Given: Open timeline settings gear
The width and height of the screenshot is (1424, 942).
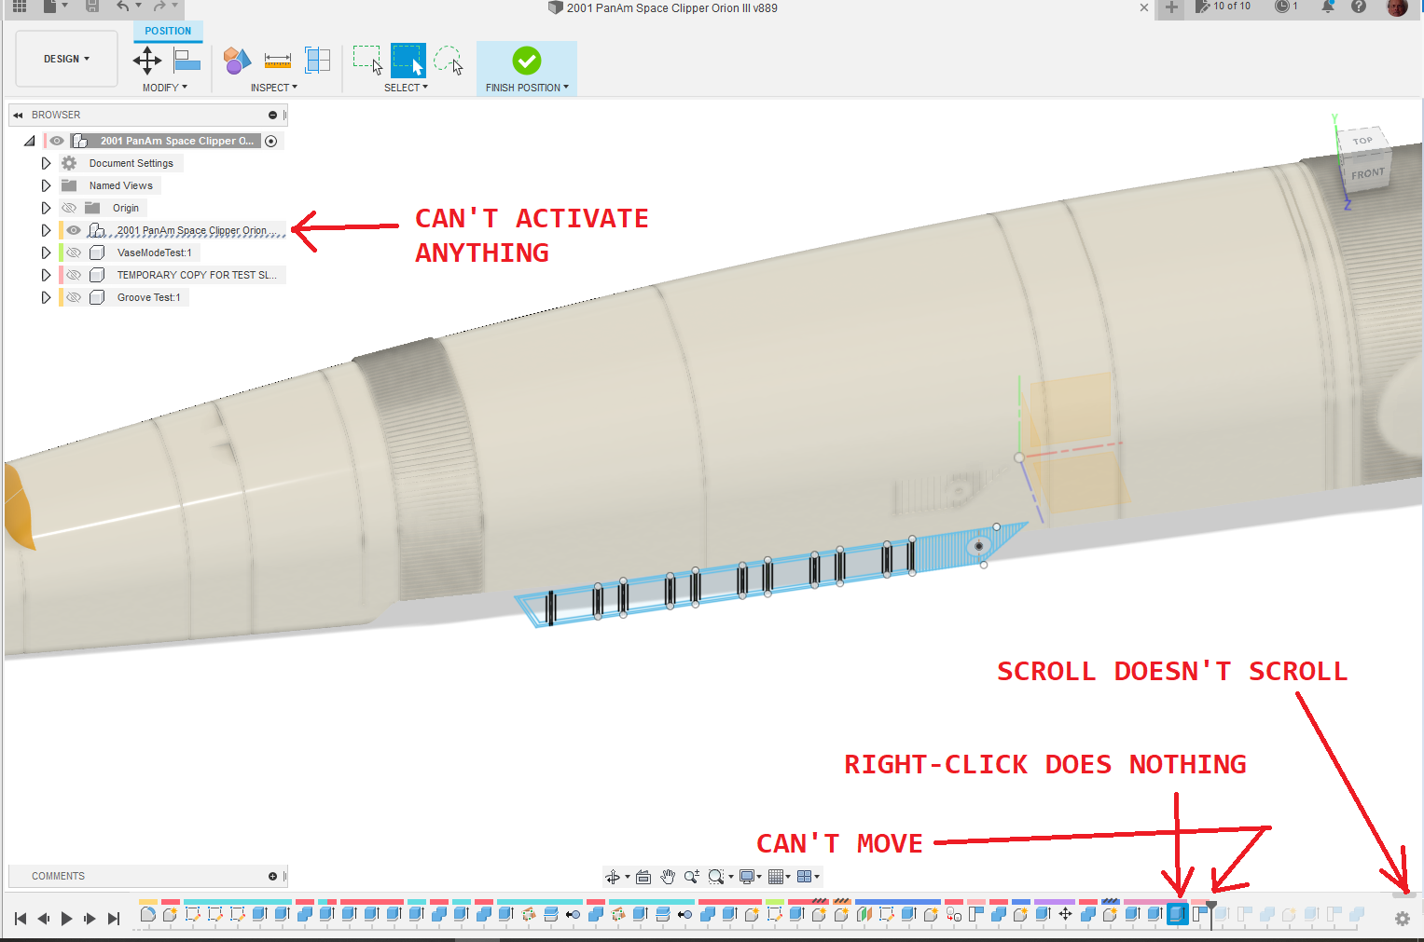Looking at the screenshot, I should tap(1402, 919).
